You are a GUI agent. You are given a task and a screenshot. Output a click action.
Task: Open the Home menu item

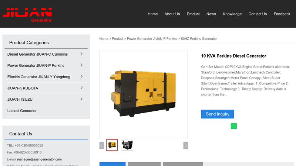click(152, 14)
